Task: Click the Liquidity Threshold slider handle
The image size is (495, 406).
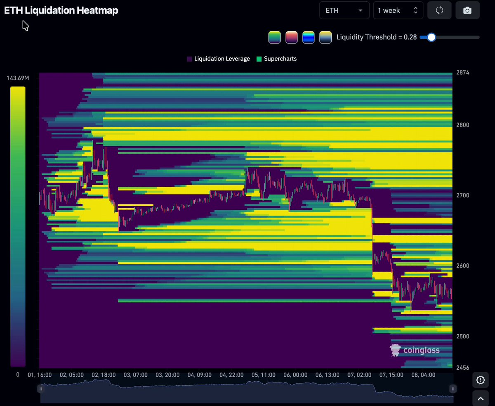Action: [x=431, y=38]
